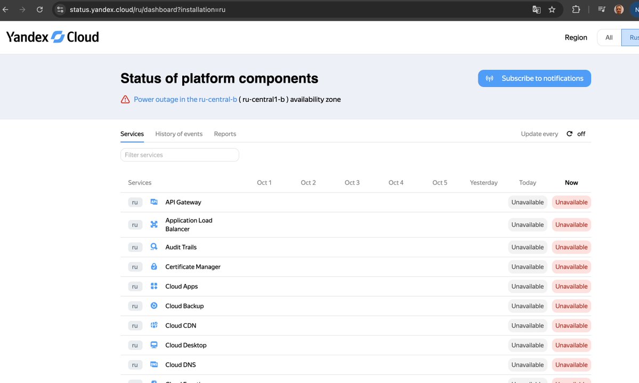Screen dimensions: 639x383
Task: Open the browser translate page icon
Action: (x=536, y=10)
